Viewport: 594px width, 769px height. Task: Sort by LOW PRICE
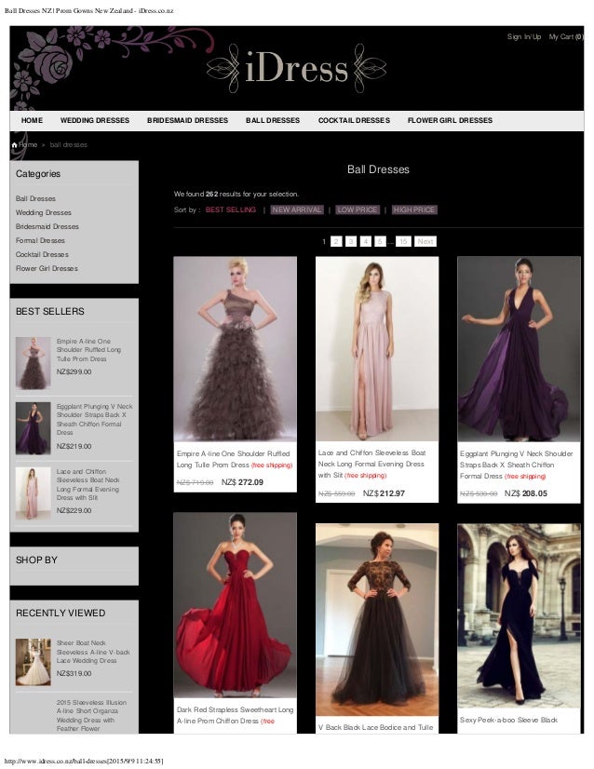click(x=358, y=209)
